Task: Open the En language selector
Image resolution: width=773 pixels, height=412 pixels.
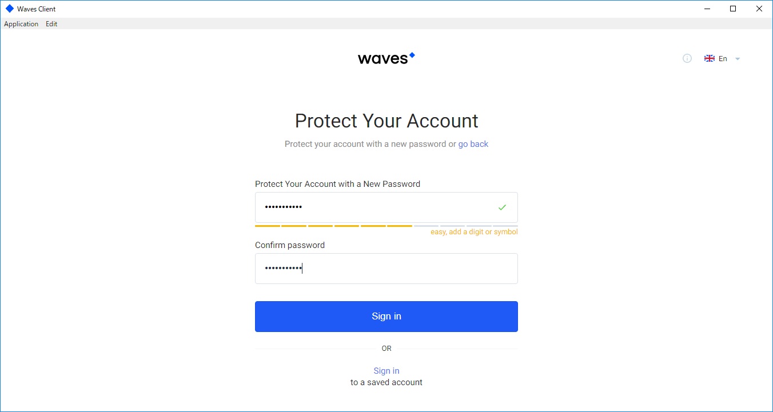Action: pyautogui.click(x=723, y=58)
